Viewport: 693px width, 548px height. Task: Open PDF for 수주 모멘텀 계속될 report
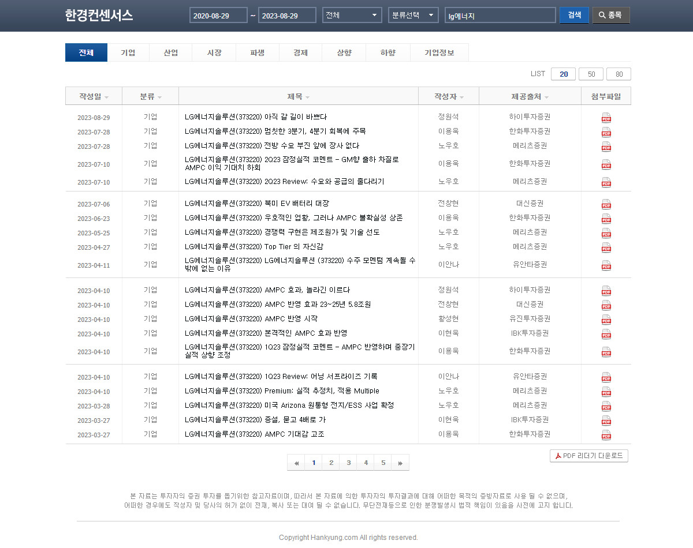click(606, 265)
